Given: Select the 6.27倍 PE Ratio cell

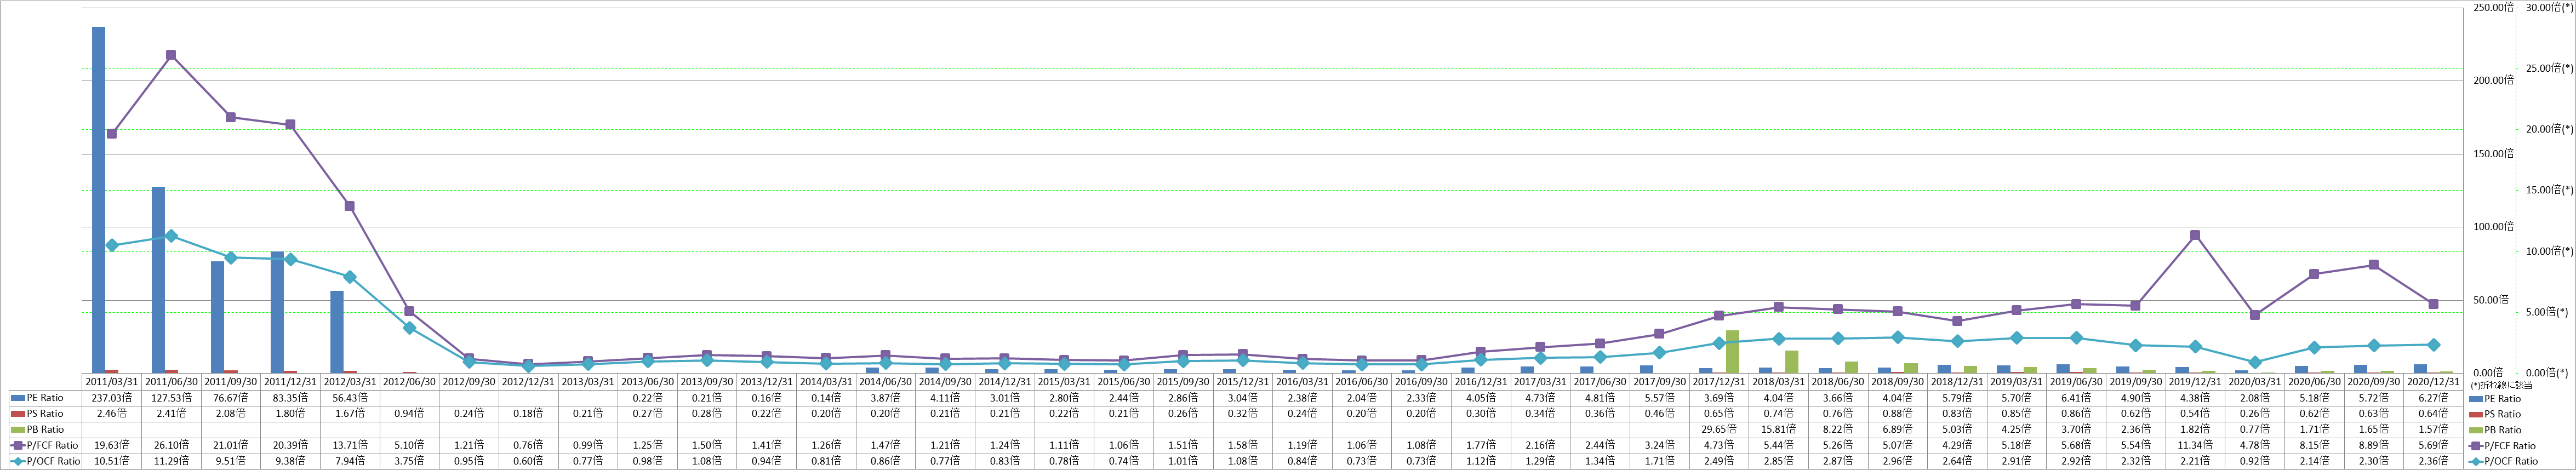Looking at the screenshot, I should [x=2433, y=398].
